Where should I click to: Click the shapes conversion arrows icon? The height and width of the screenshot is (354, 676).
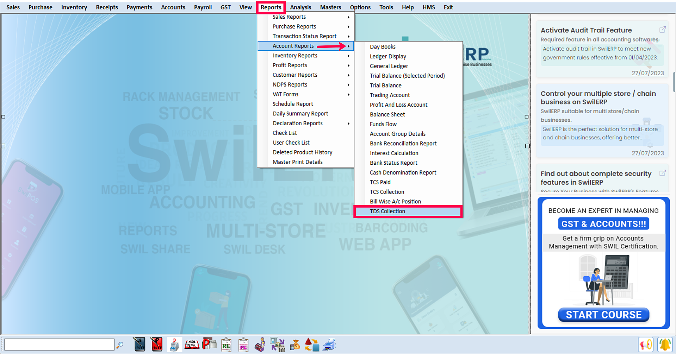click(x=312, y=344)
